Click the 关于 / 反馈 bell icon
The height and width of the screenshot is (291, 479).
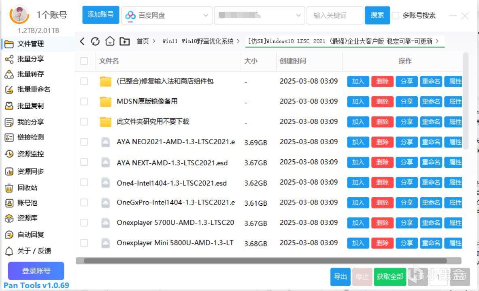[x=9, y=251]
